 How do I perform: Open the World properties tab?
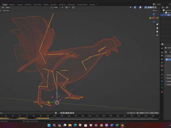[162, 66]
